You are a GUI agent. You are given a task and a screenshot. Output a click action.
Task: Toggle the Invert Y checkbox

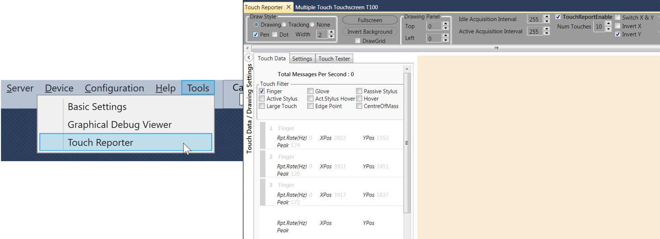pos(618,34)
